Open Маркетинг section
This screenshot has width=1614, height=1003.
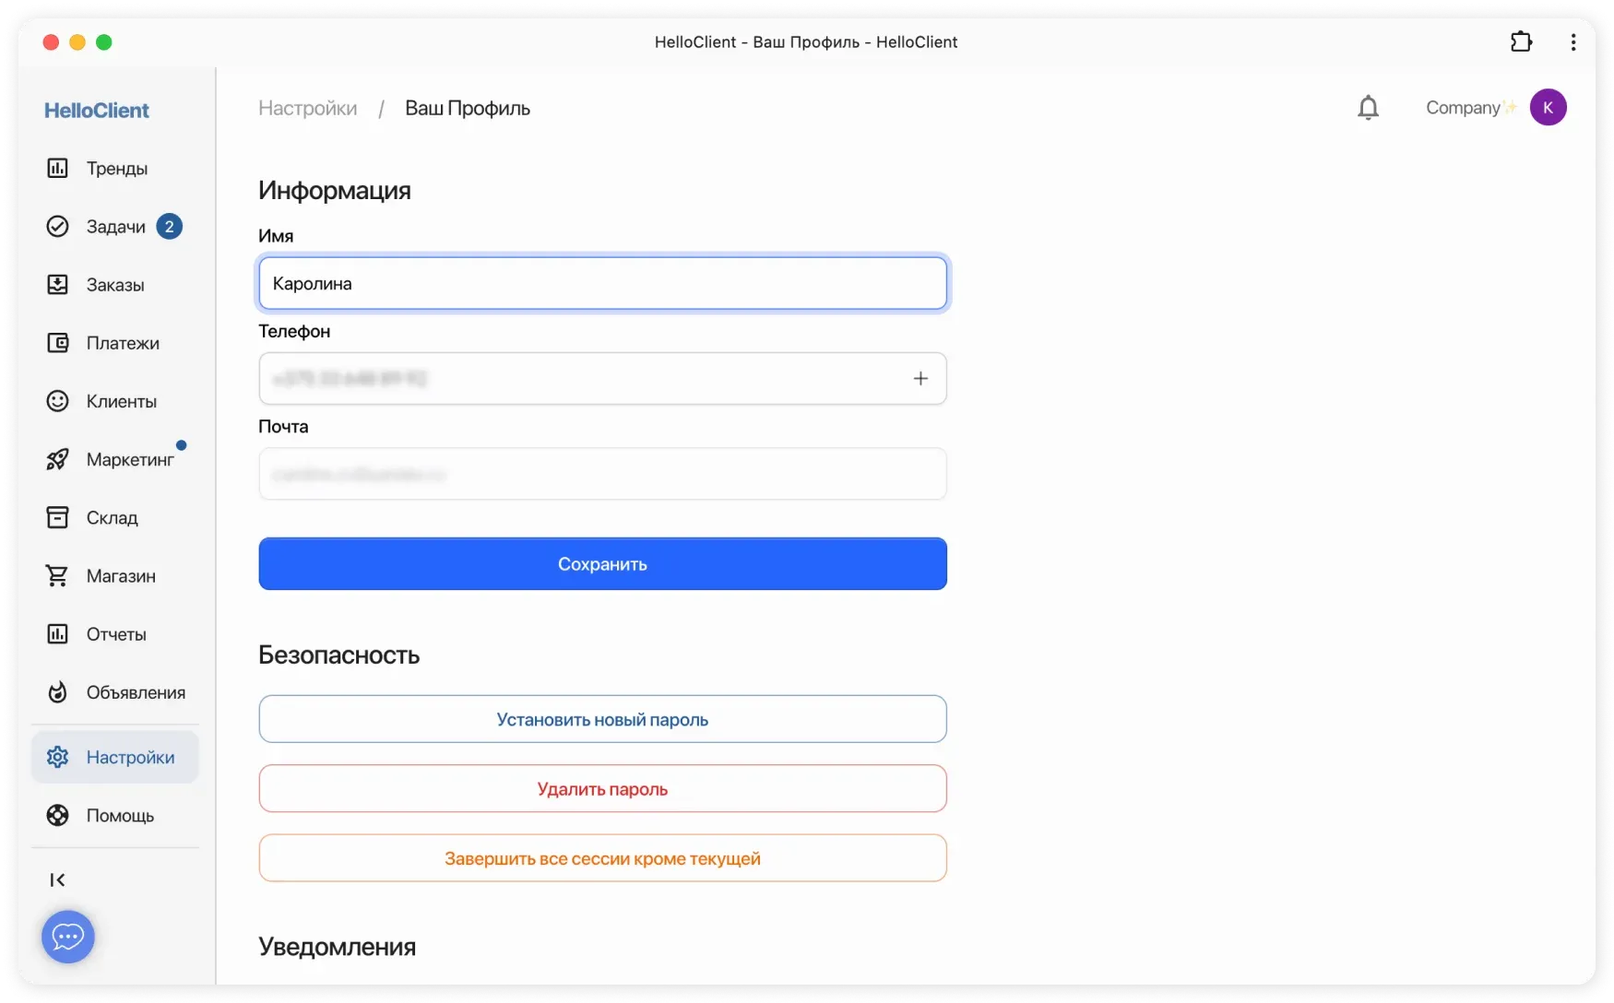pyautogui.click(x=129, y=459)
